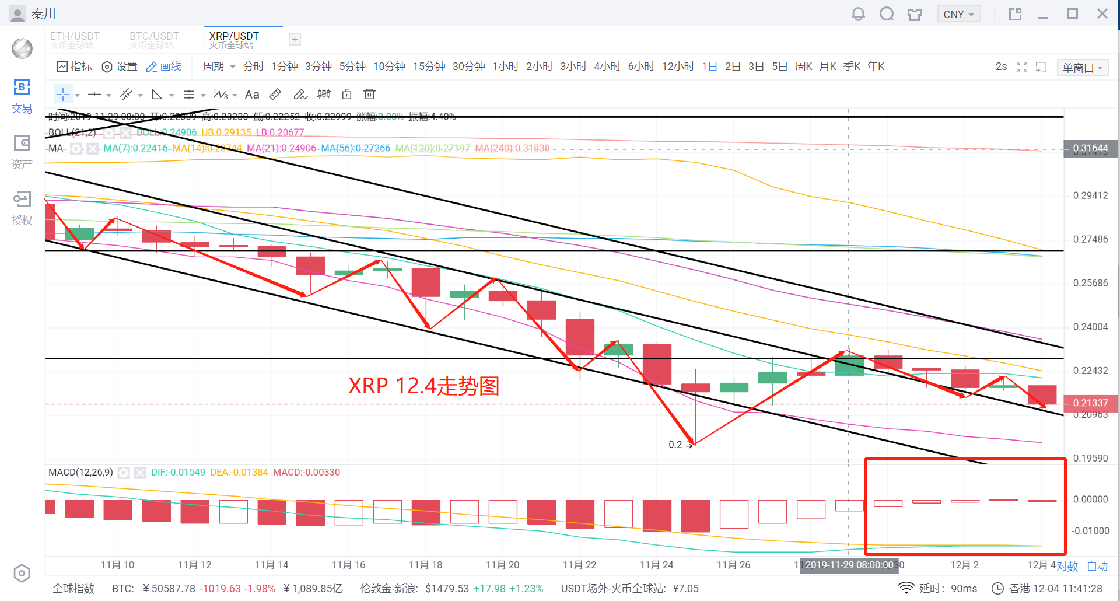This screenshot has width=1120, height=601.
Task: Select the 4小时 period
Action: tap(607, 67)
